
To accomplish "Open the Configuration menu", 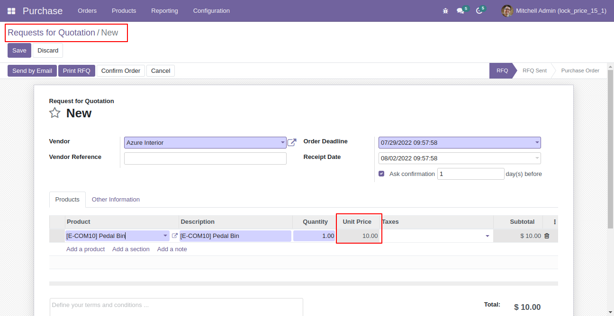I will 211,10.
